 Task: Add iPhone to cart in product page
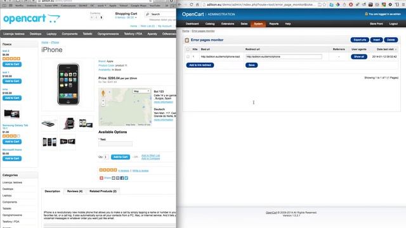coord(121,157)
